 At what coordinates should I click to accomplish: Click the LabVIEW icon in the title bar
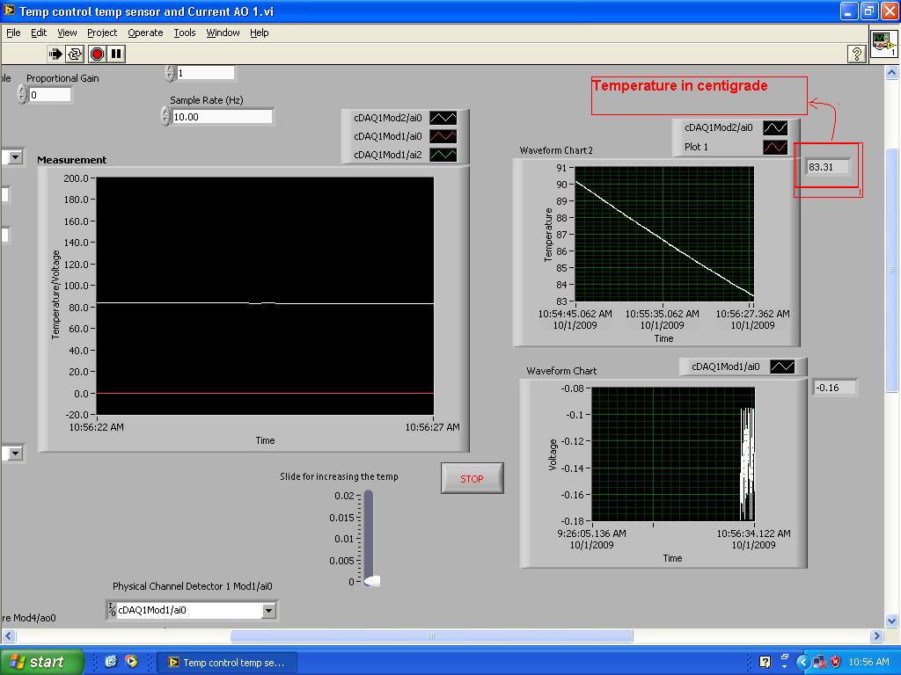tap(9, 11)
